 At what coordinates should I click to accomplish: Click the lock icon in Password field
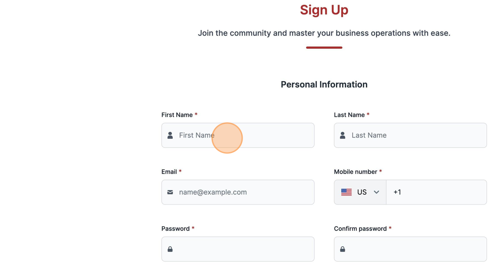[170, 249]
